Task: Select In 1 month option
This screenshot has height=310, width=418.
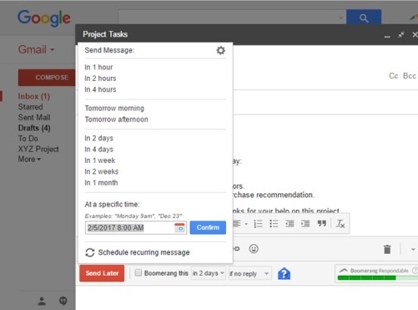Action: point(101,183)
